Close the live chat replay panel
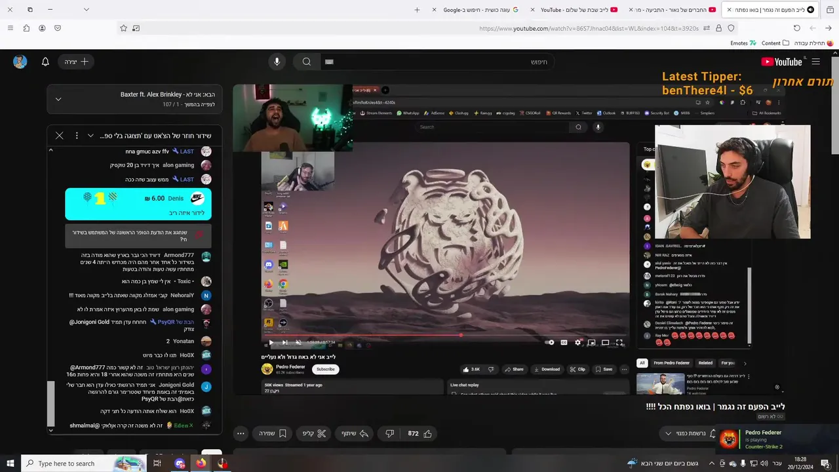The height and width of the screenshot is (472, 839). point(59,136)
